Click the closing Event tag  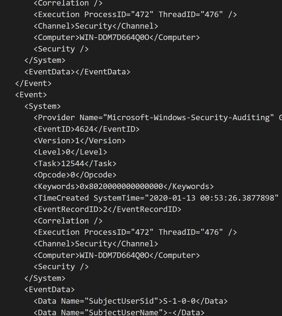pyautogui.click(x=33, y=83)
